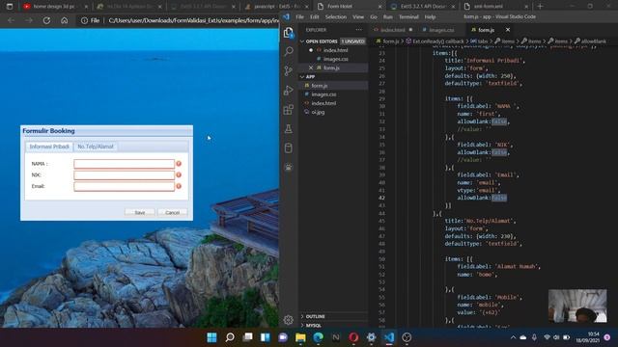618x347 pixels.
Task: Click the Email input field
Action: coord(125,186)
